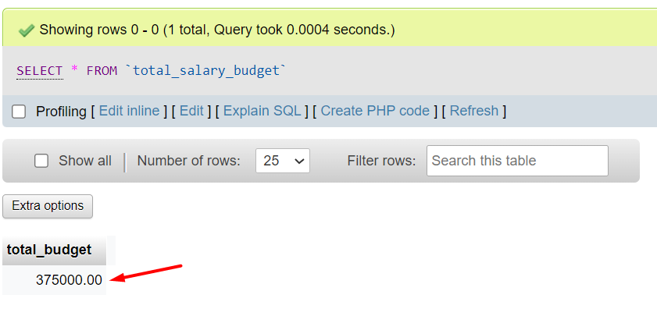Image resolution: width=657 pixels, height=309 pixels.
Task: Sort by the total_budget column header
Action: click(49, 250)
